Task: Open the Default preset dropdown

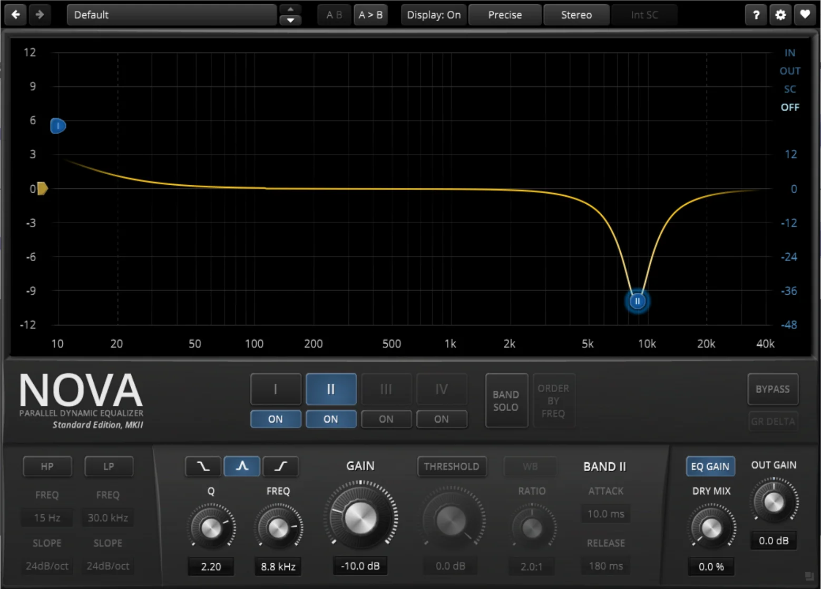Action: pos(171,15)
